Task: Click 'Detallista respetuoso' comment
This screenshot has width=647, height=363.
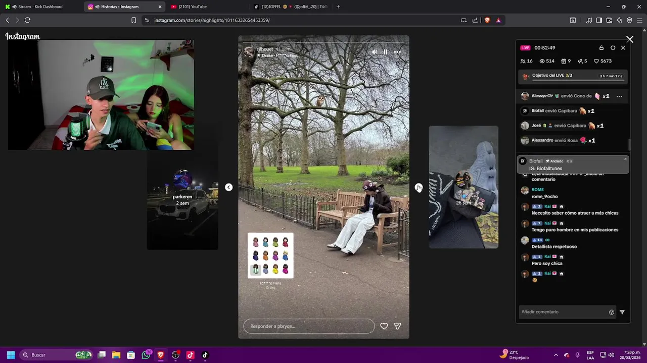Action: click(554, 247)
